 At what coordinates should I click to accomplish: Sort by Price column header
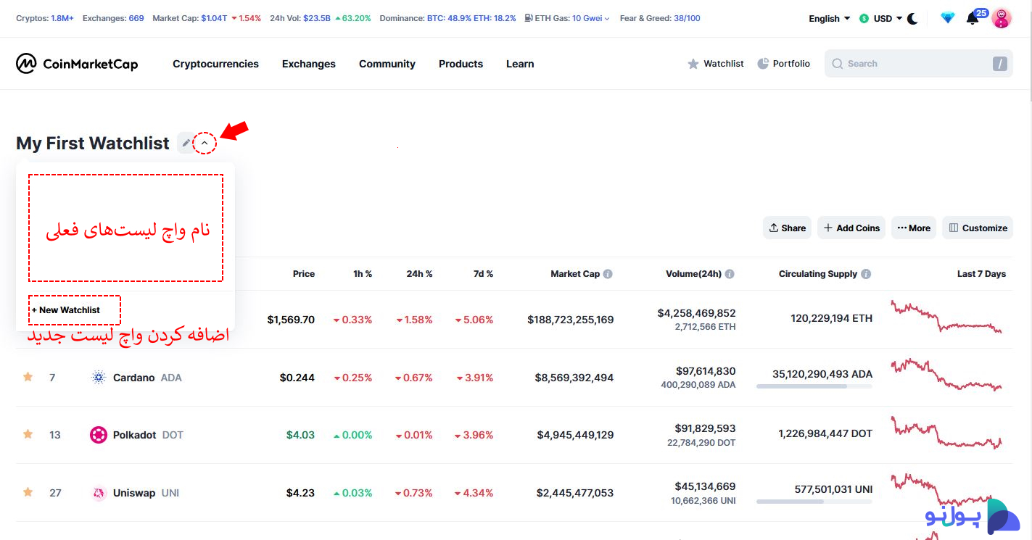point(304,274)
